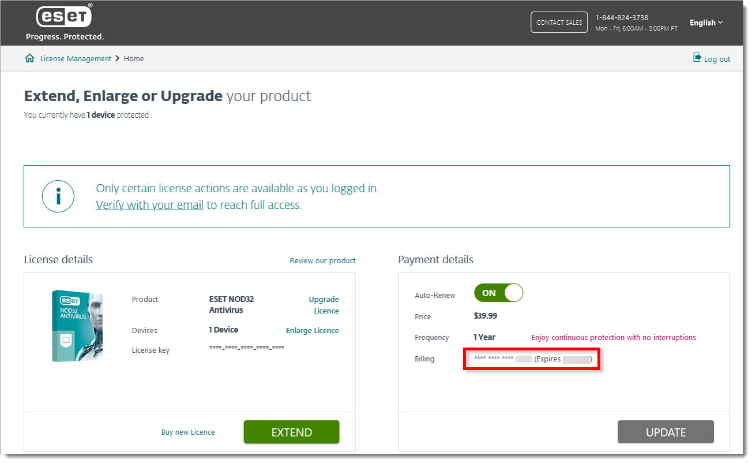Open the Verify with your email link
This screenshot has height=463, width=752.
pyautogui.click(x=149, y=204)
